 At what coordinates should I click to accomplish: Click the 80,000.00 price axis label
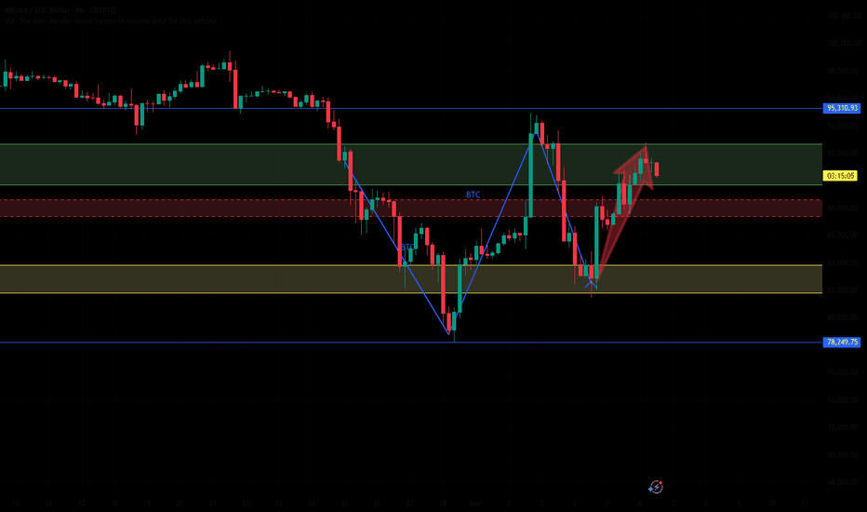point(844,317)
